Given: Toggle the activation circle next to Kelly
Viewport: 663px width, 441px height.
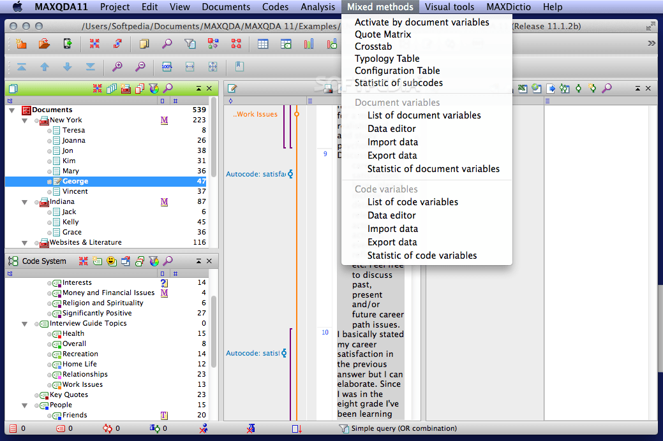Looking at the screenshot, I should (50, 222).
